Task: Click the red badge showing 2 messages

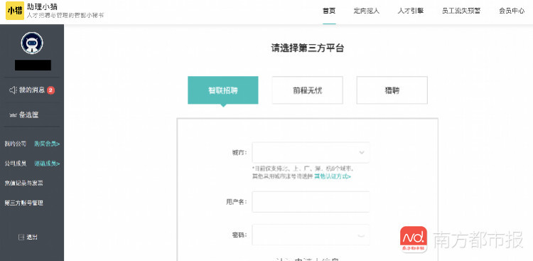Action: click(50, 90)
